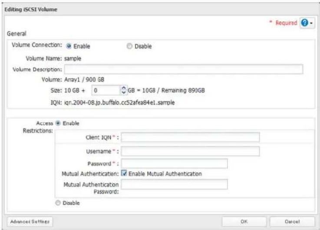The image size is (320, 230).
Task: Select Disable for Volume Connection
Action: [x=129, y=46]
